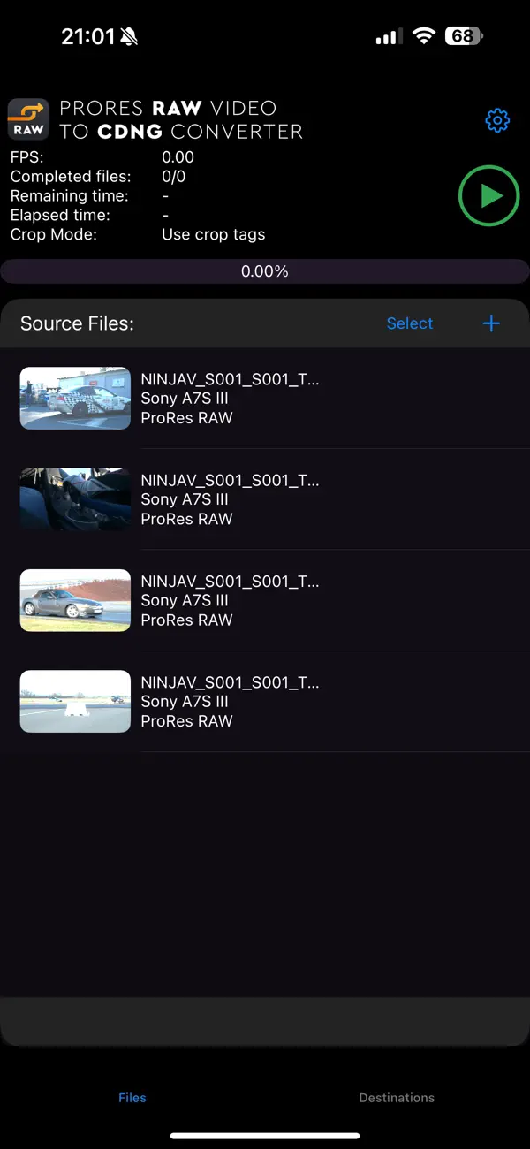
Task: Open the silver sports car clip entry
Action: 75,600
